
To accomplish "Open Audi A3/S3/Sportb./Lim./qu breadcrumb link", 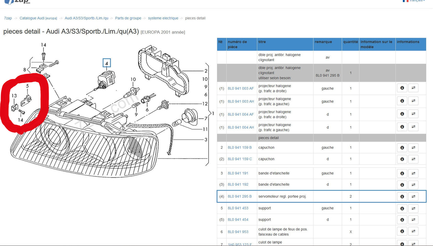I will (86, 18).
